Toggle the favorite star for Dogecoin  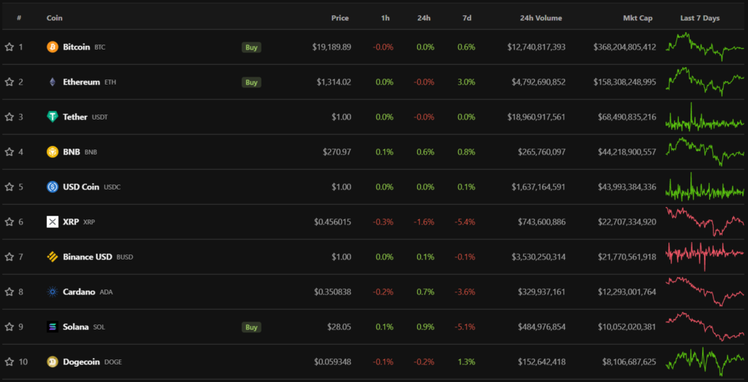[x=9, y=362]
